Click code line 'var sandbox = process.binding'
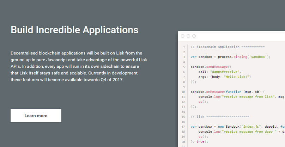This screenshot has height=147, width=285. click(x=230, y=57)
